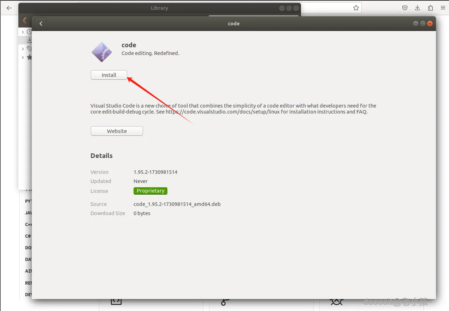Go back in the code installer window
The width and height of the screenshot is (449, 311).
pos(41,24)
